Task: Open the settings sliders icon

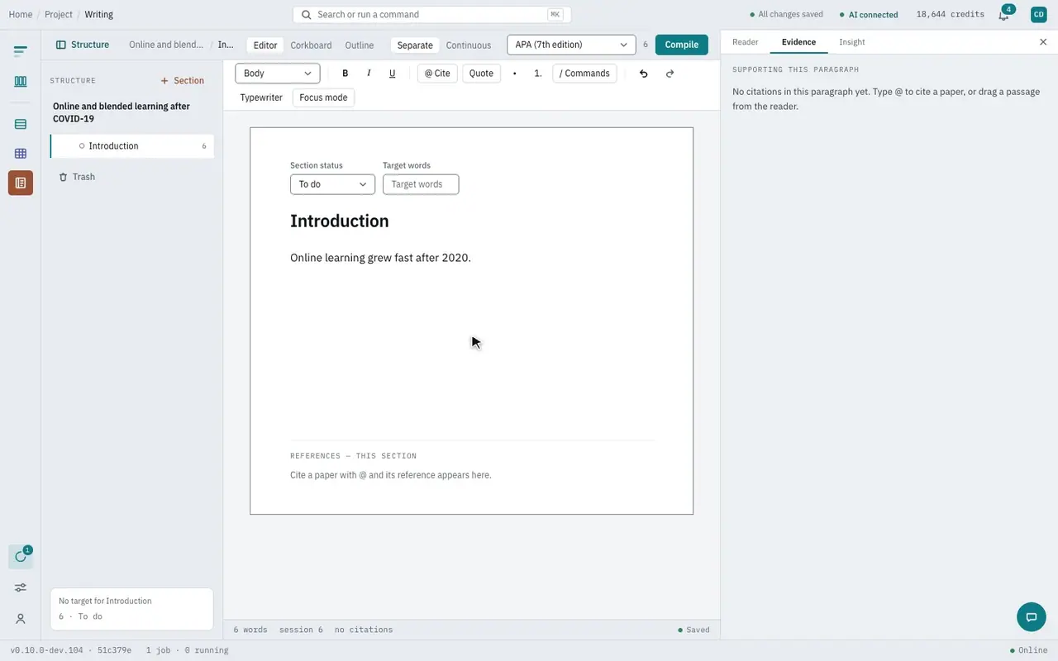Action: [x=21, y=587]
